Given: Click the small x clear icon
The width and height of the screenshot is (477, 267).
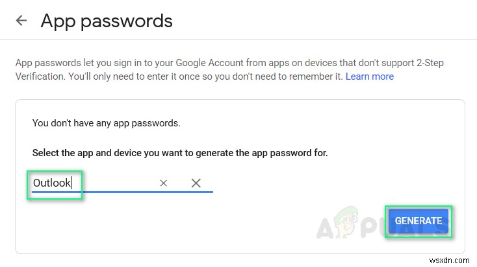Looking at the screenshot, I should click(x=164, y=183).
